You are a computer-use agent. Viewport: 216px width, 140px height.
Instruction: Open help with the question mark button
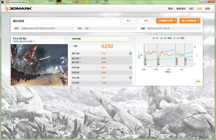(130, 39)
